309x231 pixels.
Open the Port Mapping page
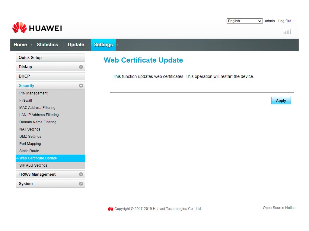pos(30,144)
